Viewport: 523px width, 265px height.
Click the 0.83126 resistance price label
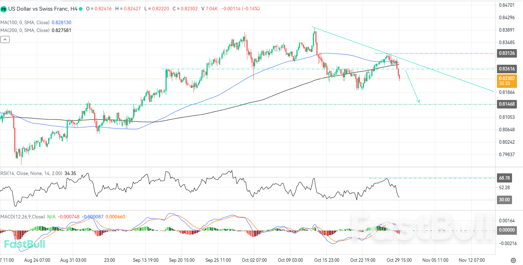pos(506,53)
